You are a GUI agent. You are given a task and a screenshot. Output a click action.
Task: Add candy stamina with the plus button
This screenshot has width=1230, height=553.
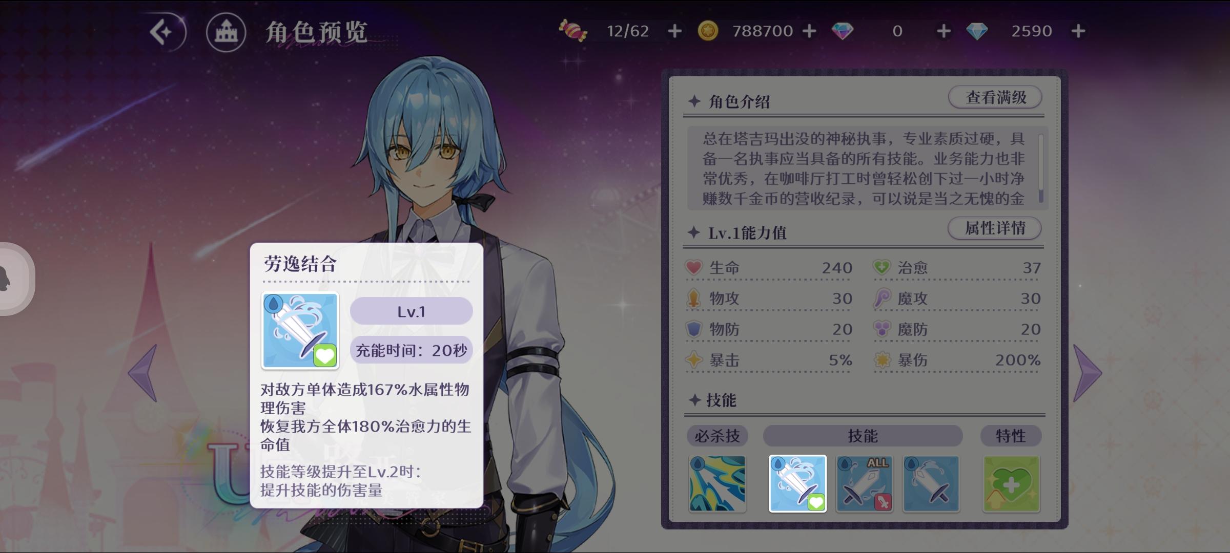point(674,31)
